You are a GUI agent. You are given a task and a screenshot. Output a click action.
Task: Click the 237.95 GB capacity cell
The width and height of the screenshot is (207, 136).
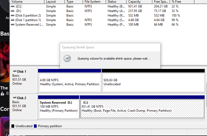tap(135, 11)
